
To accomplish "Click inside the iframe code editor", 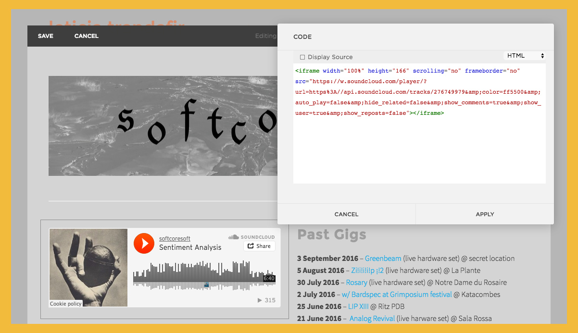I will pyautogui.click(x=419, y=123).
